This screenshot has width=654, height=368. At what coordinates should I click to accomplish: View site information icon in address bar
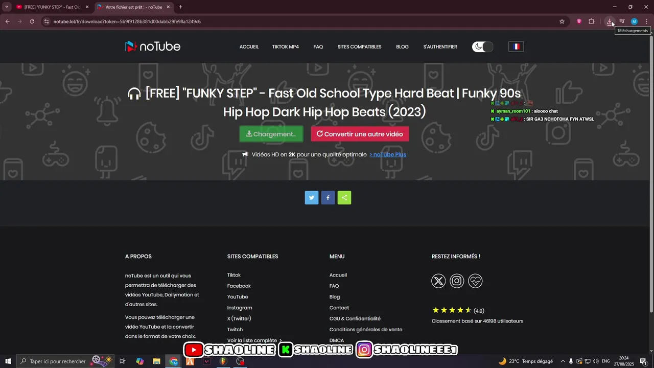click(x=46, y=21)
